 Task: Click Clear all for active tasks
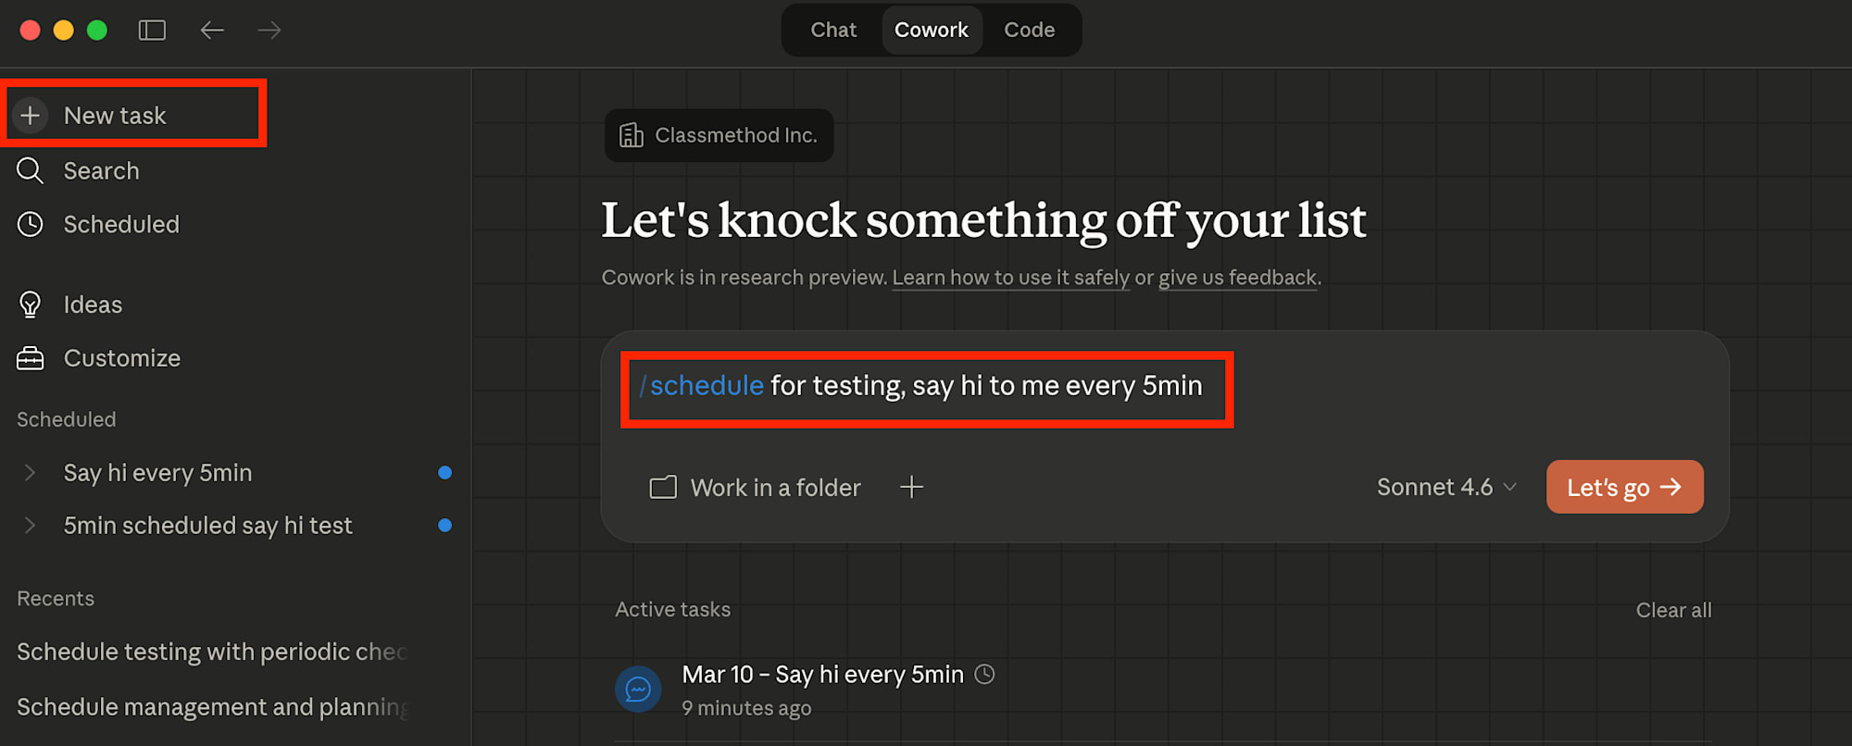[1673, 611]
